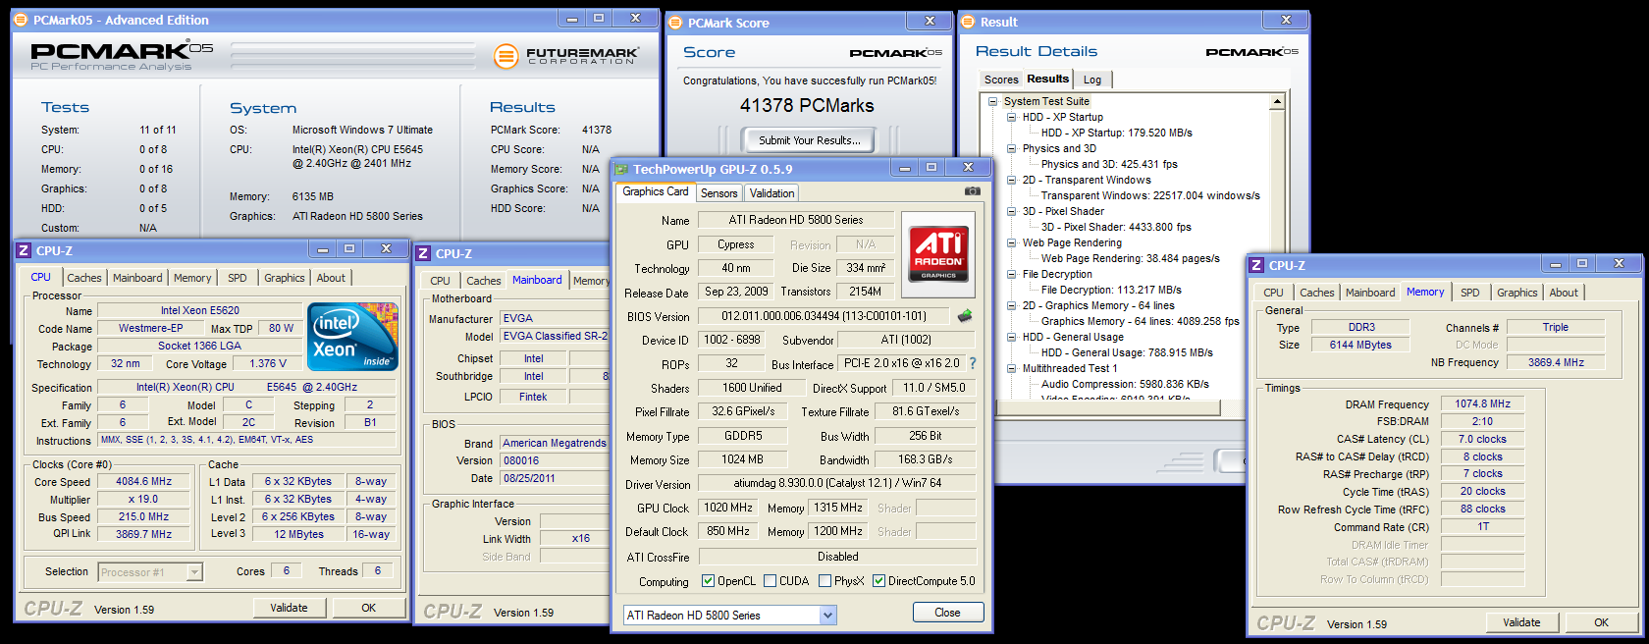The width and height of the screenshot is (1649, 644).
Task: Select the Audio Compression result row
Action: coord(1125,384)
